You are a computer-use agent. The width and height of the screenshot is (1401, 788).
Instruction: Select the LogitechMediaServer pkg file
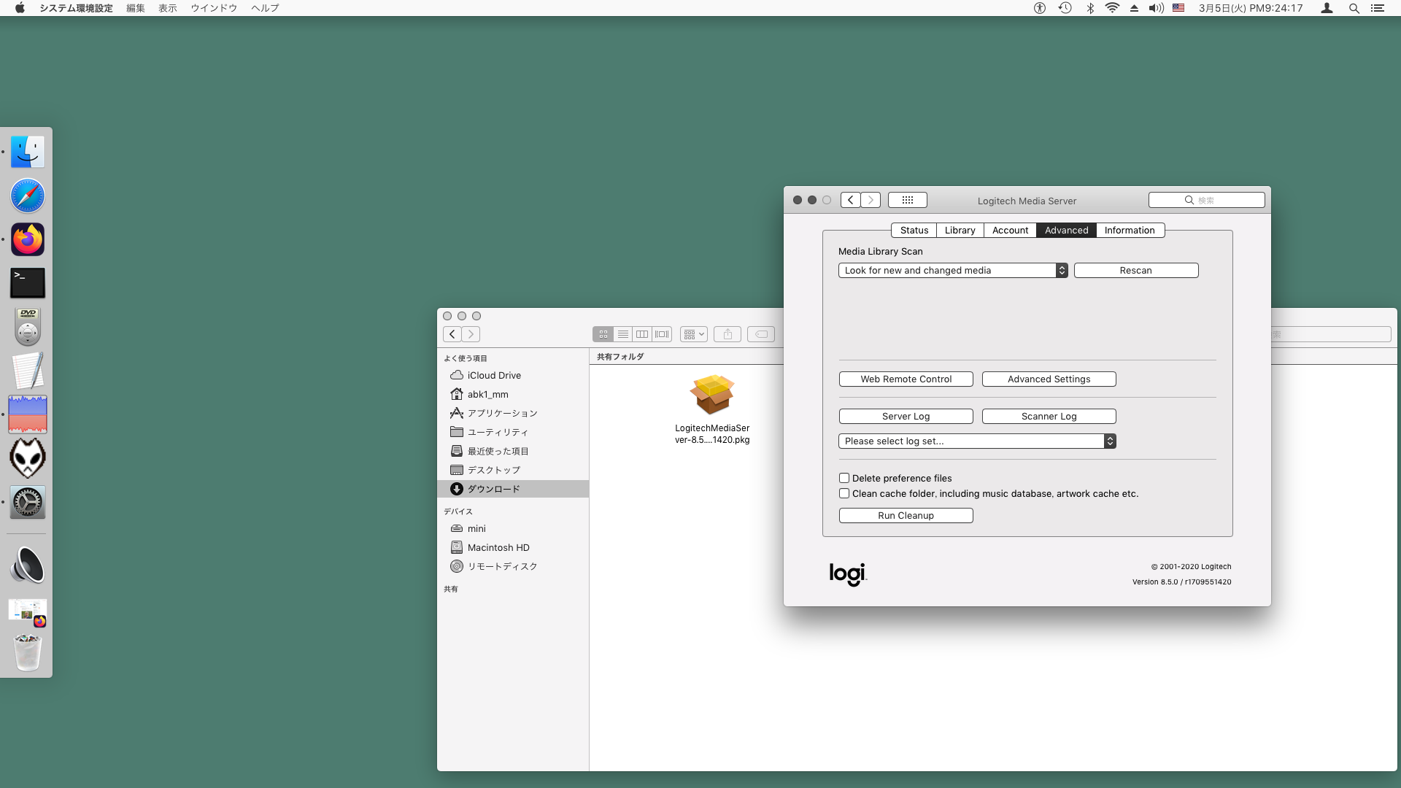[712, 409]
